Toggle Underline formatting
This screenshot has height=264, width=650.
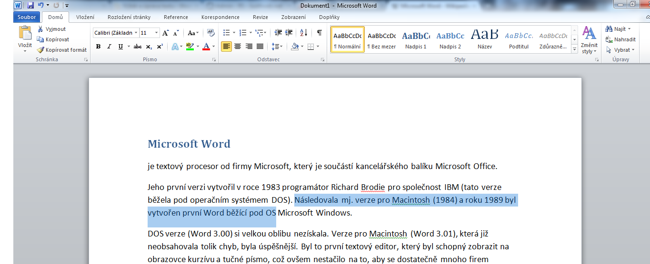click(x=120, y=47)
